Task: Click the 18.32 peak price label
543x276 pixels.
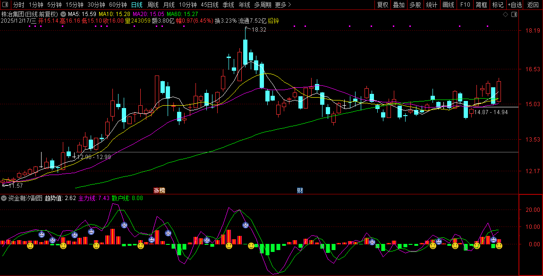Action: [259, 30]
